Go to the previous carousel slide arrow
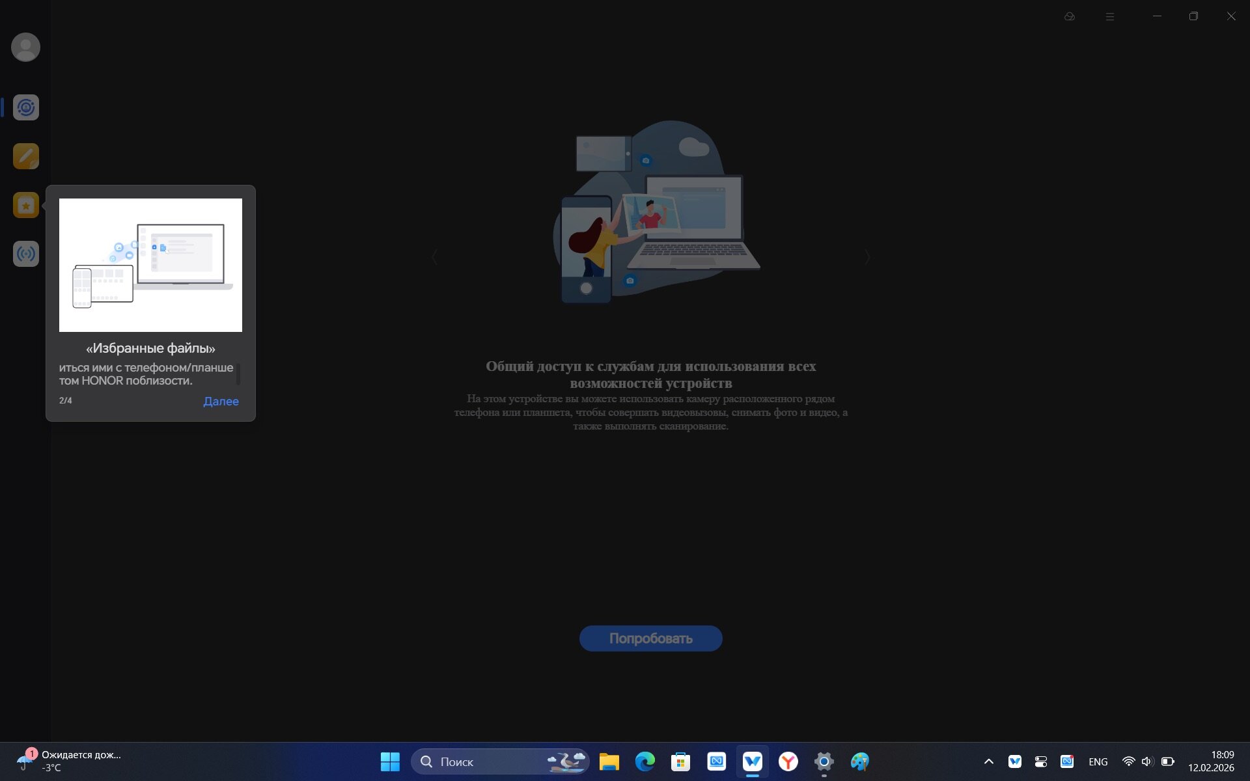The width and height of the screenshot is (1250, 781). tap(435, 257)
